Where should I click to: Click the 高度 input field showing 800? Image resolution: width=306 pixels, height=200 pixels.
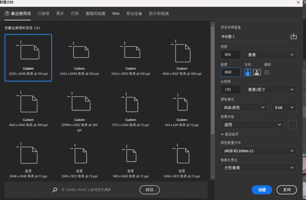click(x=231, y=72)
